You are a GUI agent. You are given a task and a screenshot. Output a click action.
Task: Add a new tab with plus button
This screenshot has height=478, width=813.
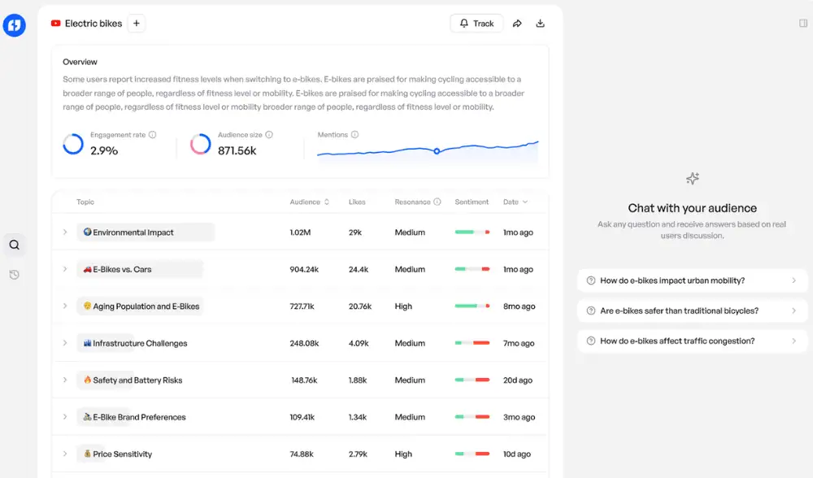[137, 24]
